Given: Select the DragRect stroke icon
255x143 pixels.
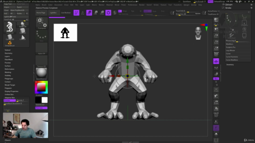Looking at the screenshot, I should 244,23.
